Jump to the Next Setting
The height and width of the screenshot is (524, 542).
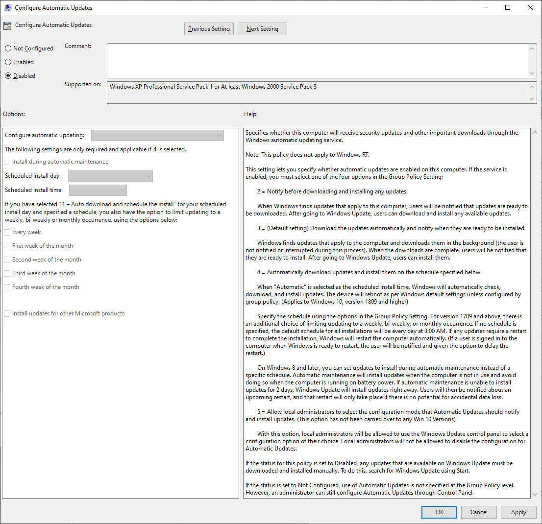click(262, 29)
